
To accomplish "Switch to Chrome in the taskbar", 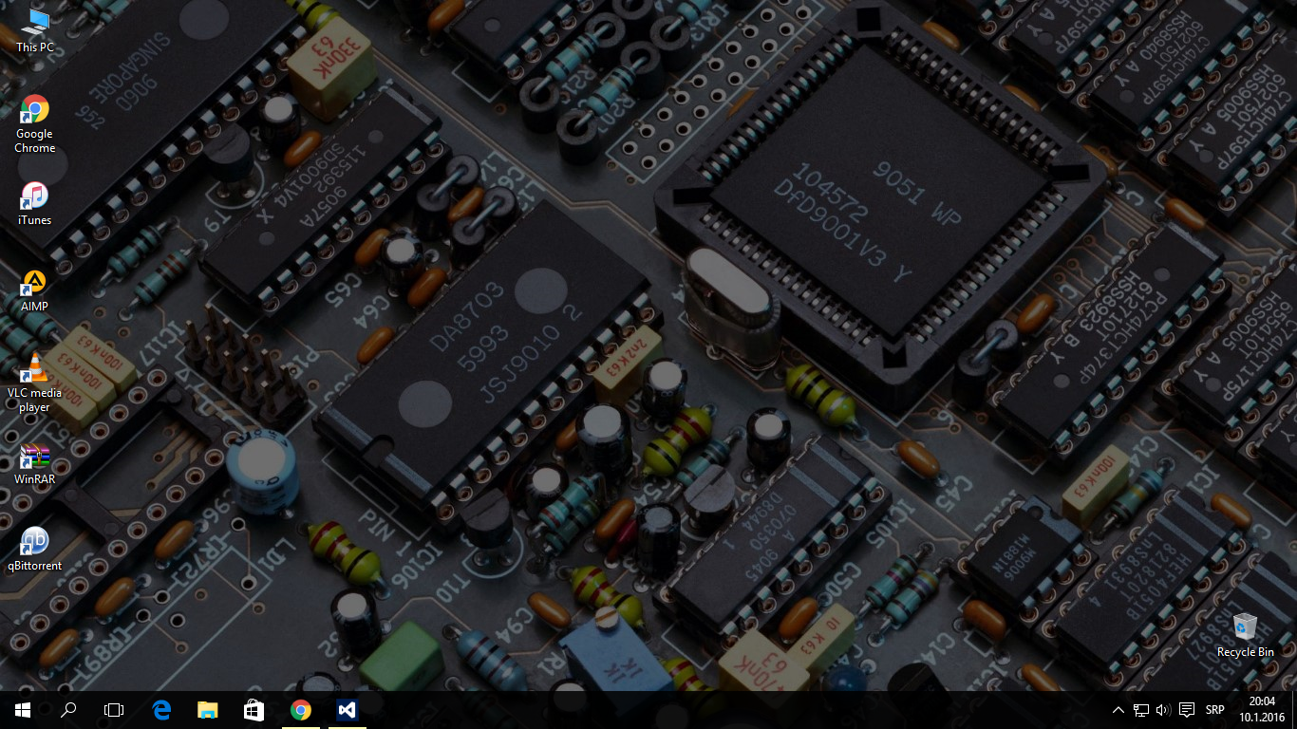I will pos(300,709).
